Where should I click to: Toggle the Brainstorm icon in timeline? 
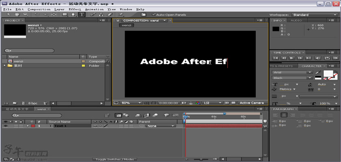166,115
